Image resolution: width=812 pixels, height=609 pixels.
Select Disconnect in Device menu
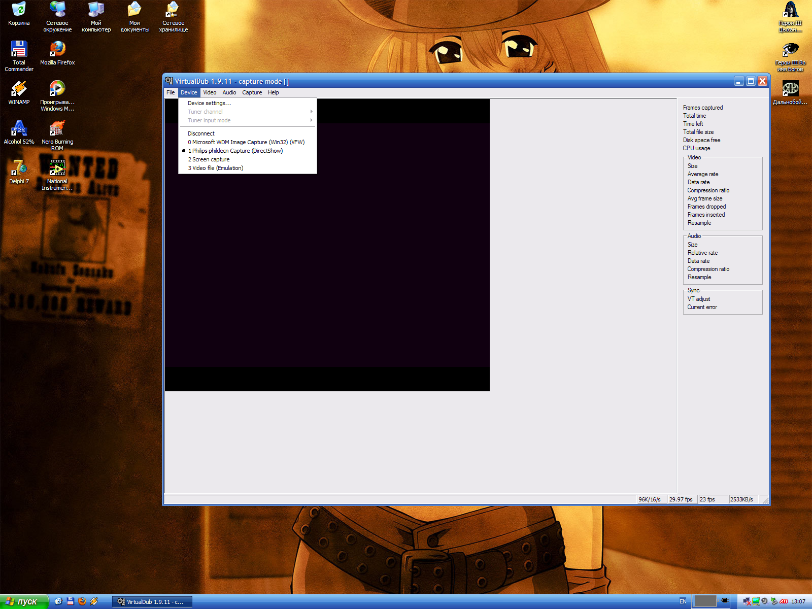[x=201, y=133]
